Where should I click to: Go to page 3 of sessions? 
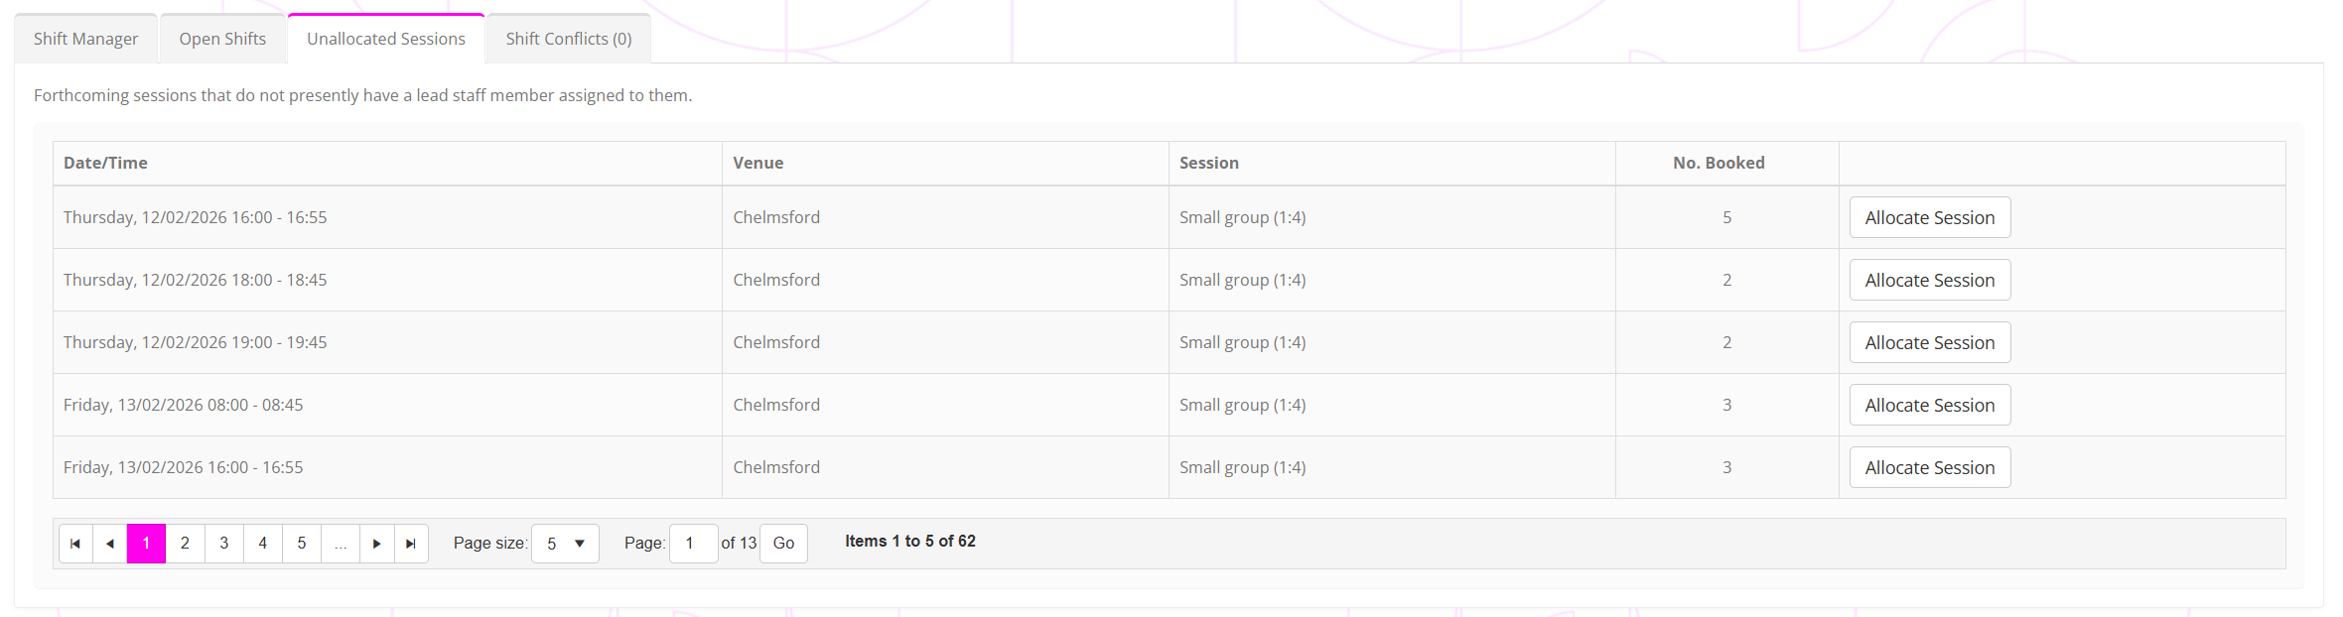224,544
